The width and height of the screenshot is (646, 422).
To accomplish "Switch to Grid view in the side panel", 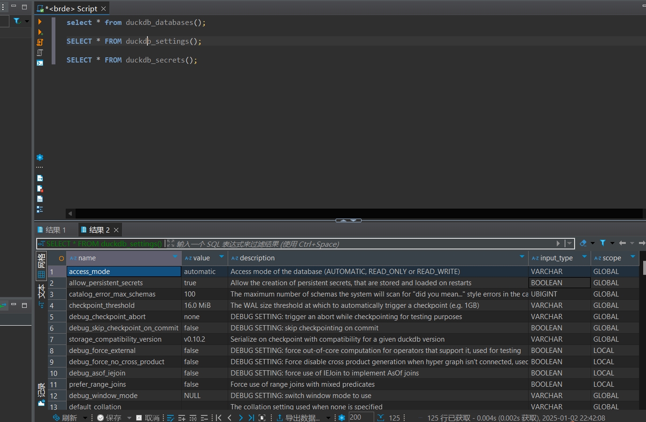I will [x=41, y=266].
